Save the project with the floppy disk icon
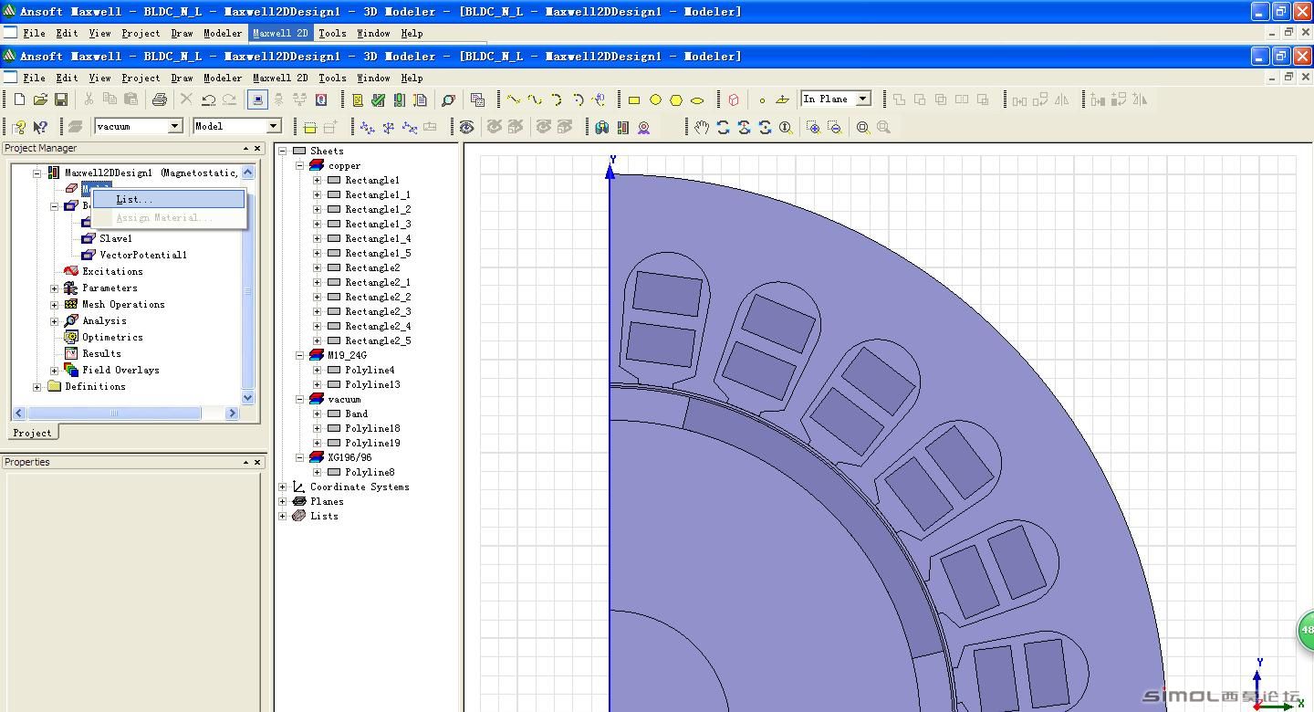 pyautogui.click(x=61, y=99)
